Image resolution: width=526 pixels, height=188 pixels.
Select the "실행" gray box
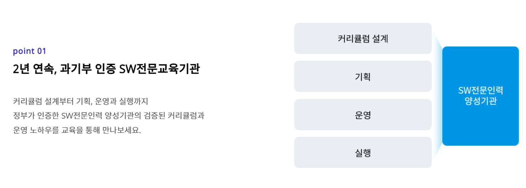pos(363,152)
